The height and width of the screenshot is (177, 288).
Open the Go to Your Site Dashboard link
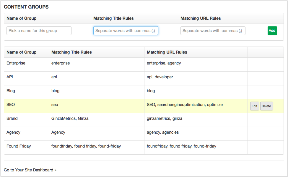point(30,170)
